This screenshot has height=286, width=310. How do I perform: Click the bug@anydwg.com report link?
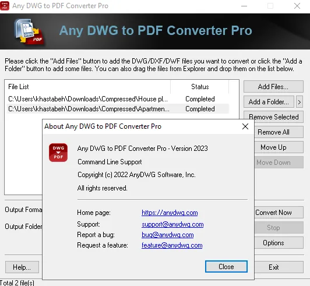click(167, 235)
